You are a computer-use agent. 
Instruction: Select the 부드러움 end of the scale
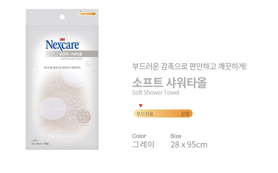click(x=145, y=114)
